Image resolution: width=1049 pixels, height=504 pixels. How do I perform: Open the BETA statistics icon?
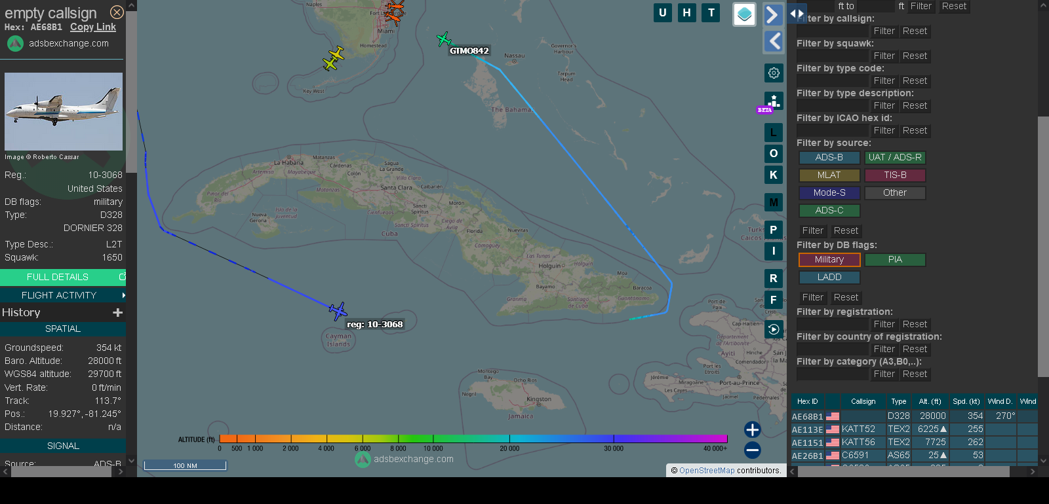pos(774,101)
